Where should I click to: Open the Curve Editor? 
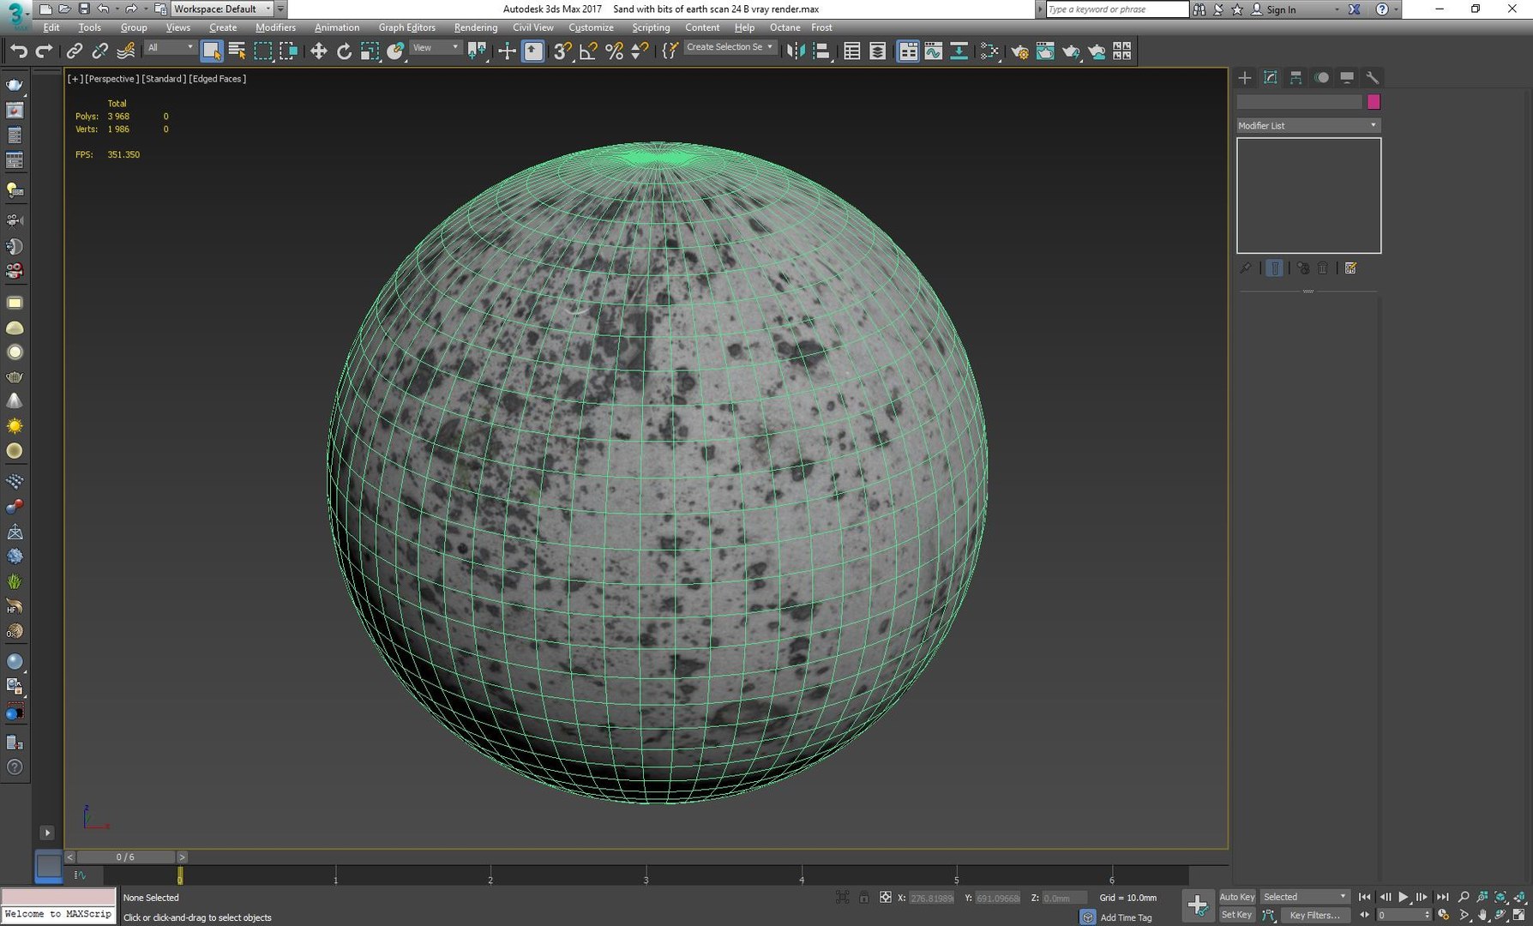(x=933, y=51)
